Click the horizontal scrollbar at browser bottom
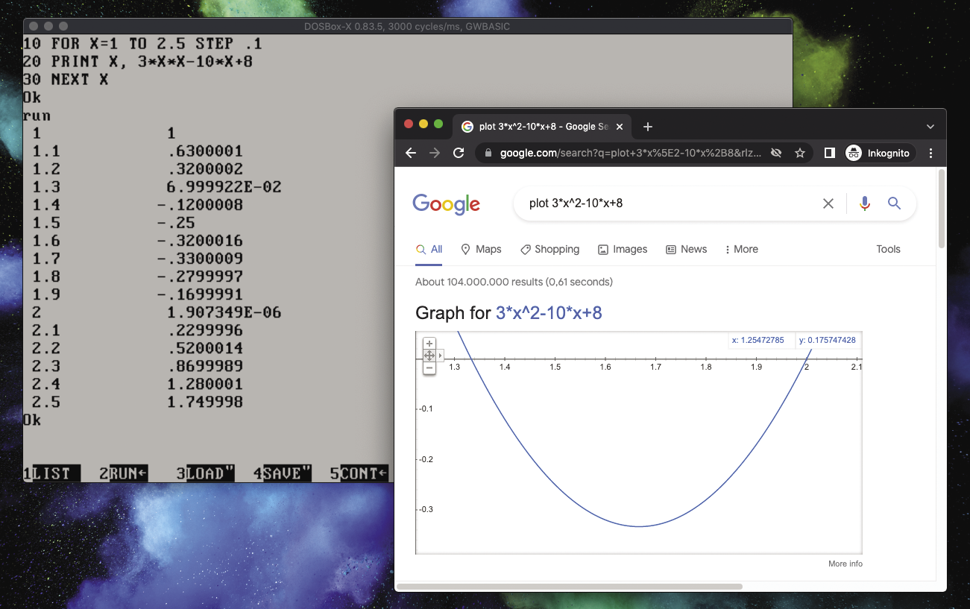970x609 pixels. click(x=570, y=587)
